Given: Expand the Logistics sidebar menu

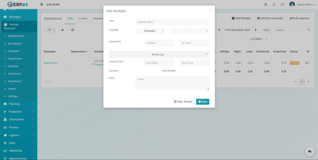Looking at the screenshot, I should point(33,135).
